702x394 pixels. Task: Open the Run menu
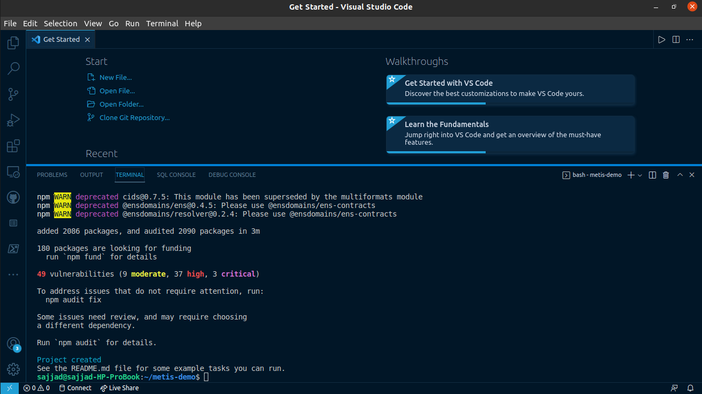click(x=132, y=24)
